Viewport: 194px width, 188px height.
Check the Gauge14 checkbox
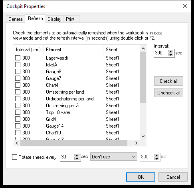point(18,126)
